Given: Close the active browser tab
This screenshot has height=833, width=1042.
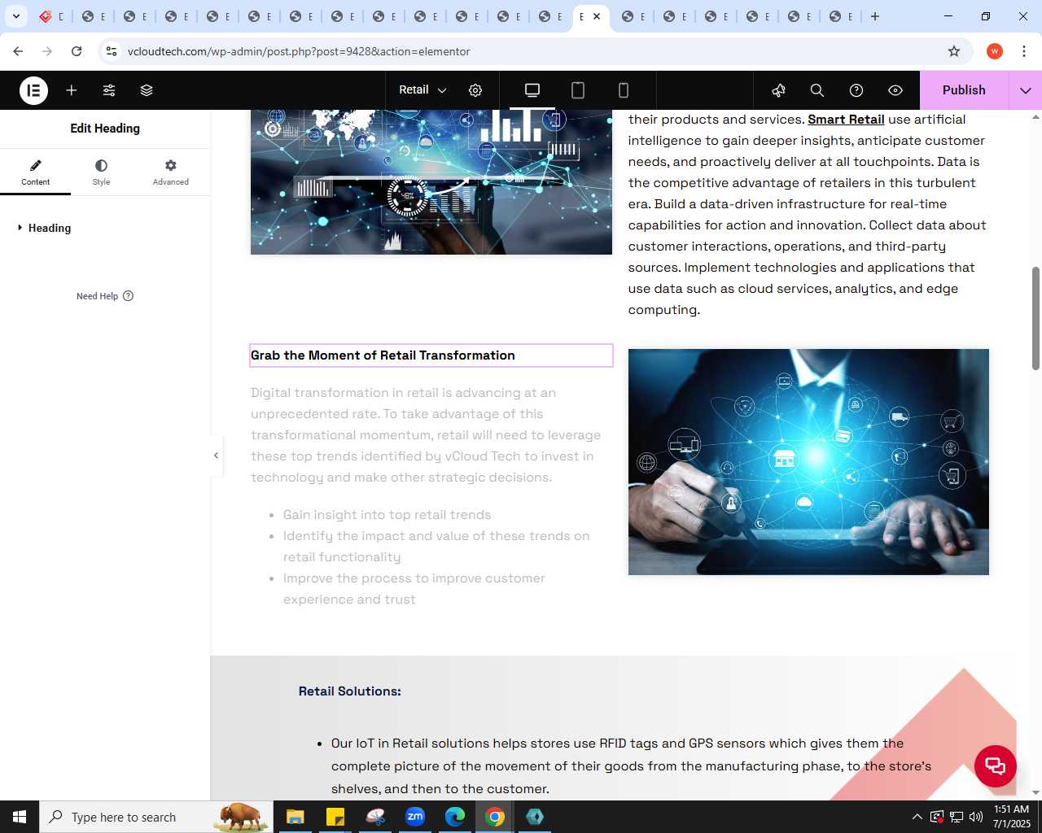Looking at the screenshot, I should coord(597,16).
